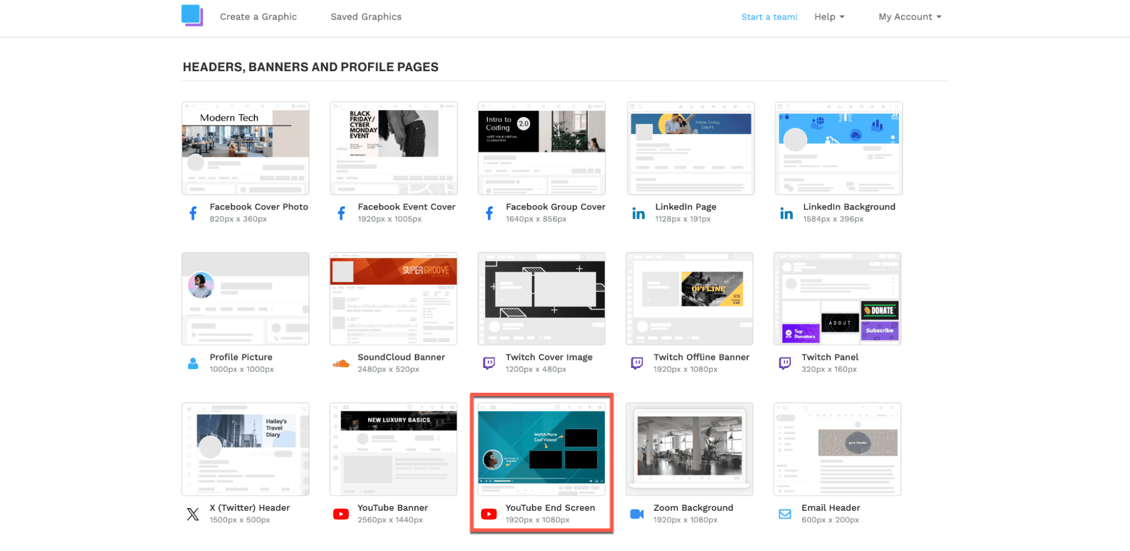1130x551 pixels.
Task: Select Twitch Offline Banner template thumbnail
Action: [690, 298]
